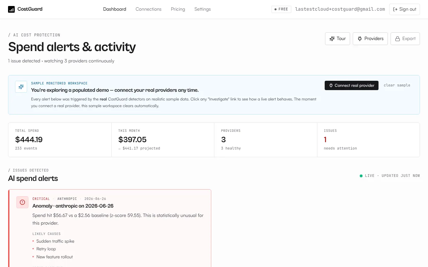428x267 pixels.
Task: Click the sparkle icon in the sample workspace banner
Action: pos(21,87)
